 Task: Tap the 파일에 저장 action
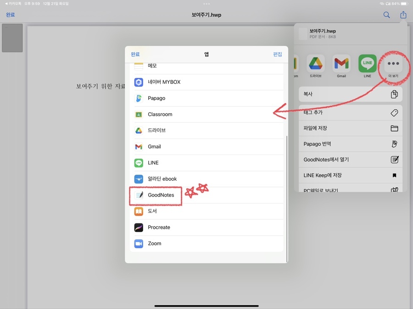click(350, 128)
